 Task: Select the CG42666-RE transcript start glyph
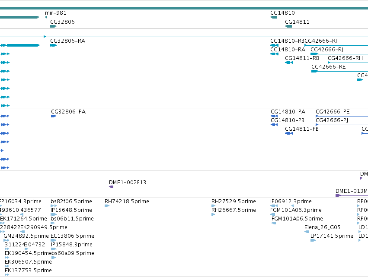click(315, 71)
